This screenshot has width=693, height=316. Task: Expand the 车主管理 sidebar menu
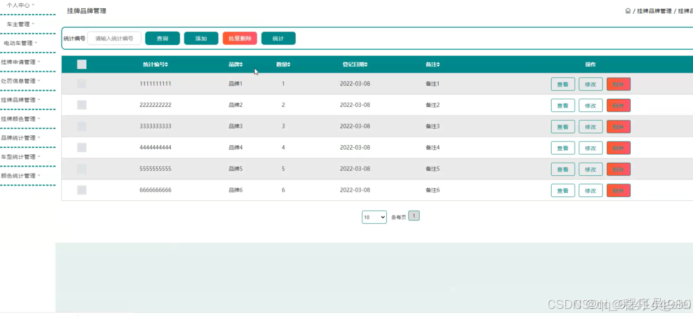21,24
